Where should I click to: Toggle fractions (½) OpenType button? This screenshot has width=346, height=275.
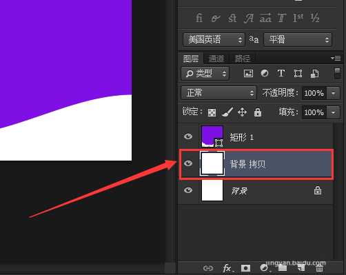[314, 18]
